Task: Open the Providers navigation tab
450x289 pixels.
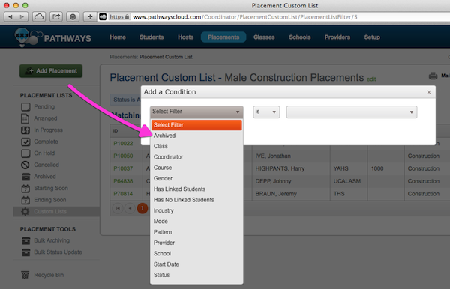Action: (337, 37)
